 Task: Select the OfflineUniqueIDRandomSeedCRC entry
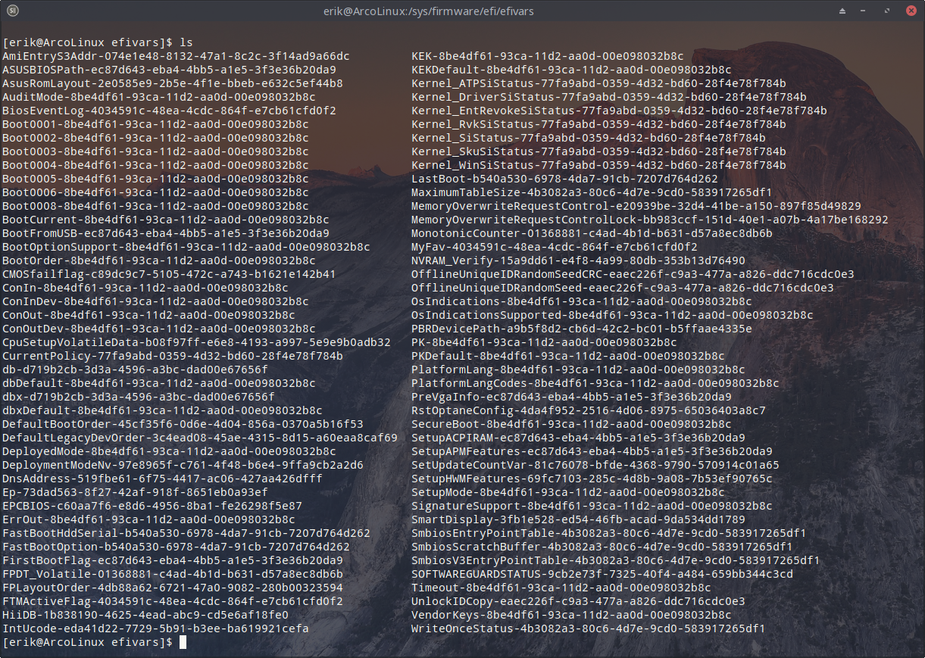coord(633,274)
